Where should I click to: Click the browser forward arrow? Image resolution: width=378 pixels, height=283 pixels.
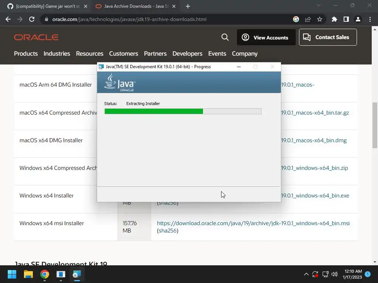point(20,19)
